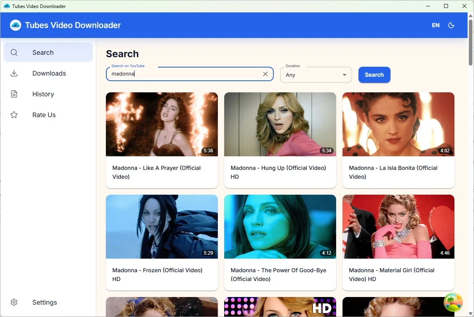The height and width of the screenshot is (317, 474).
Task: Select title 'Madonna - Material Girl (Official Video) HD'
Action: (x=392, y=274)
